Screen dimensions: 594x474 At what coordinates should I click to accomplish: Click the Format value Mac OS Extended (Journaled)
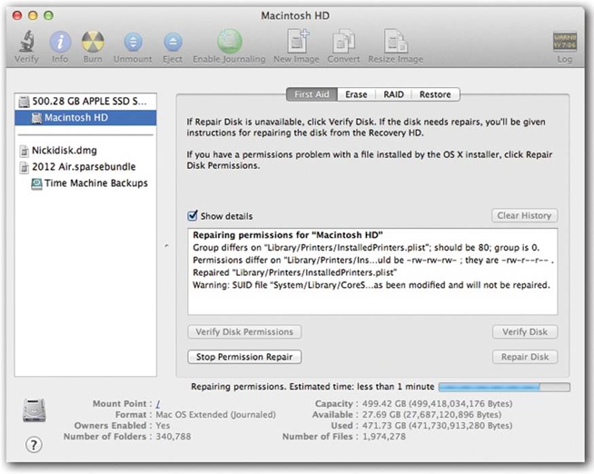216,414
